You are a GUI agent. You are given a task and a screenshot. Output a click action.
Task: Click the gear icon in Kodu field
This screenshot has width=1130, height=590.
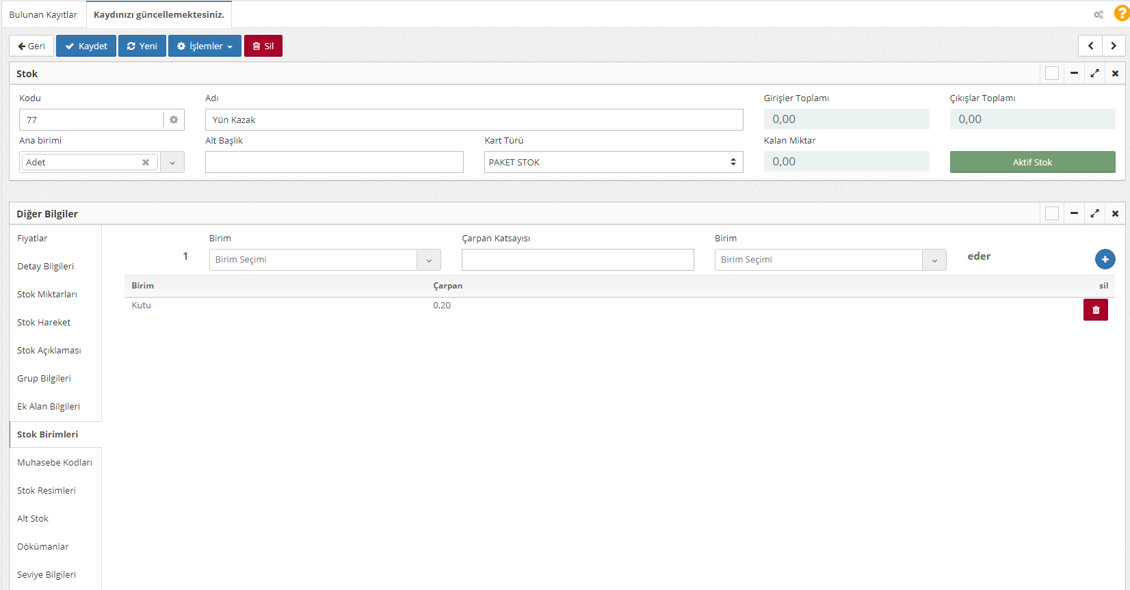coord(174,120)
